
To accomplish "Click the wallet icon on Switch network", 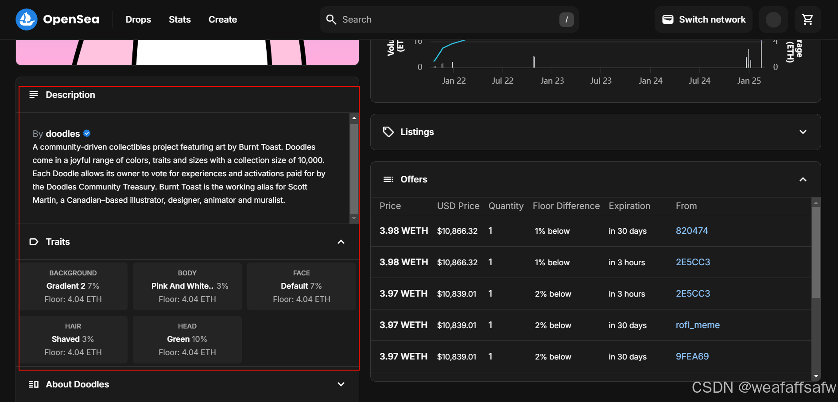I will point(668,19).
